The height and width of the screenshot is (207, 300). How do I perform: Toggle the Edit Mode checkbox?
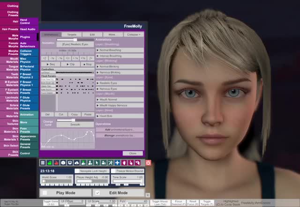[x=97, y=193]
